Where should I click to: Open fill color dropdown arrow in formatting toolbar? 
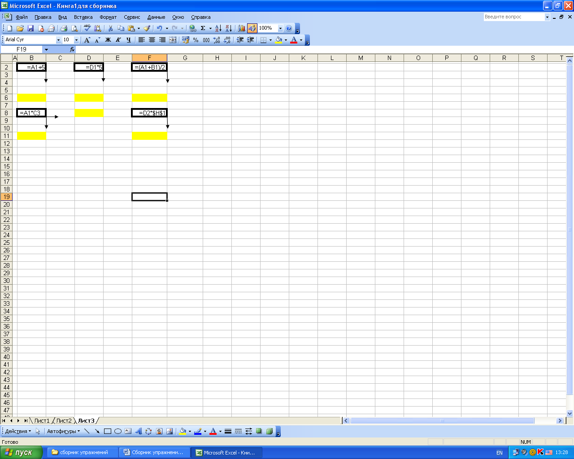click(286, 40)
